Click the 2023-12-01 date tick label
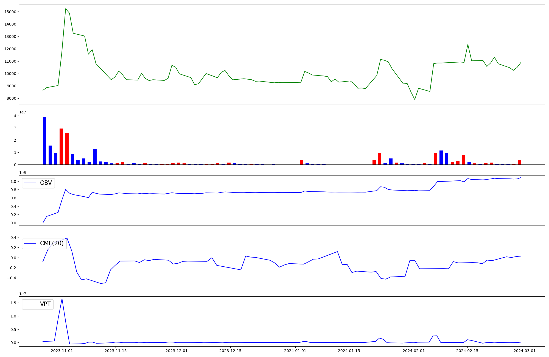This screenshot has width=549, height=357. click(x=177, y=351)
